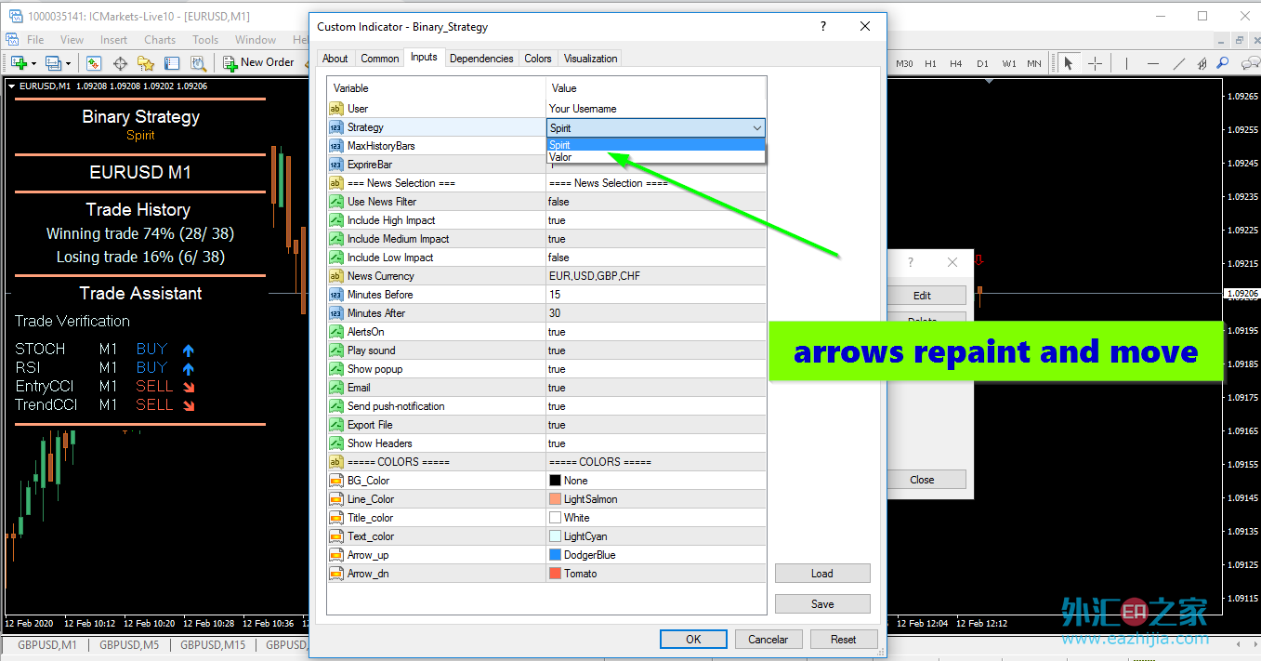Screen dimensions: 1261x661
Task: Select the Cursor arrow tool
Action: pyautogui.click(x=1069, y=63)
